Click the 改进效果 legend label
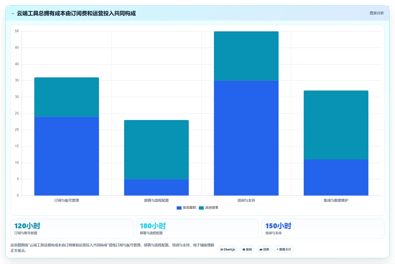The height and width of the screenshot is (264, 395). [x=212, y=208]
